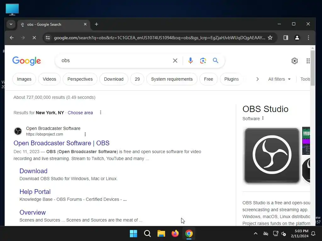Select the 29 filter chip
Screen dimensions: 322x241
coord(137,79)
